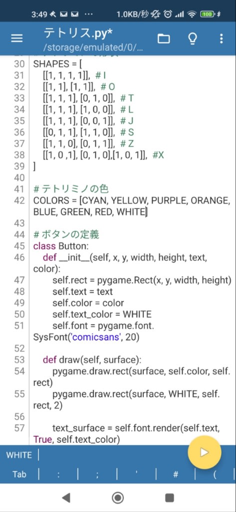Tap the Android recent apps square icon
Screen dimensions: 236x512
pos(170,497)
